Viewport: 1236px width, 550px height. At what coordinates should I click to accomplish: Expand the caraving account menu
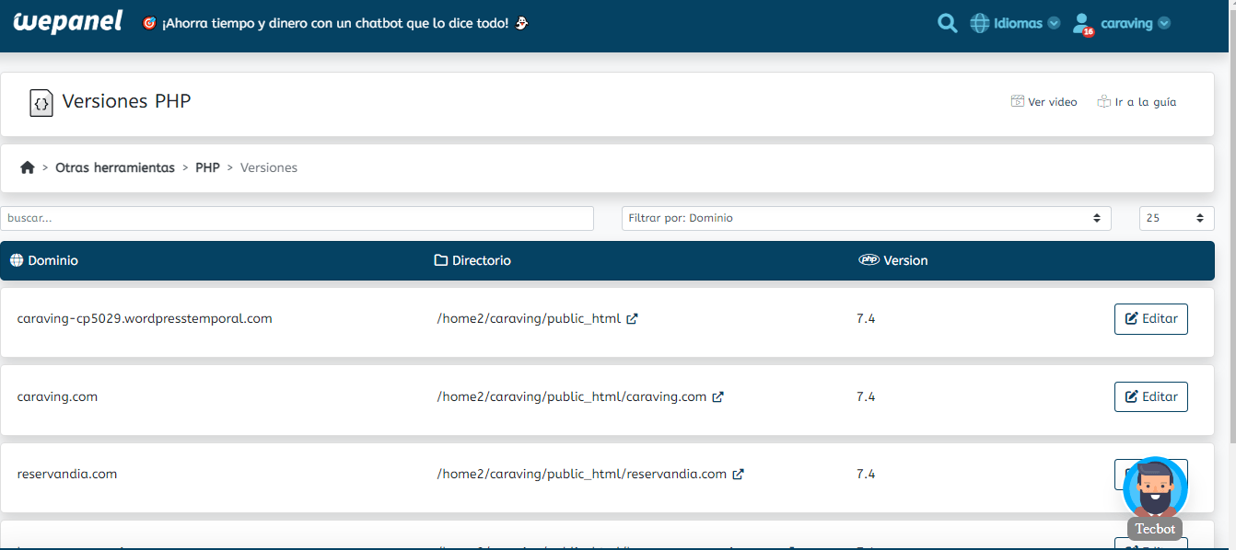point(1135,23)
